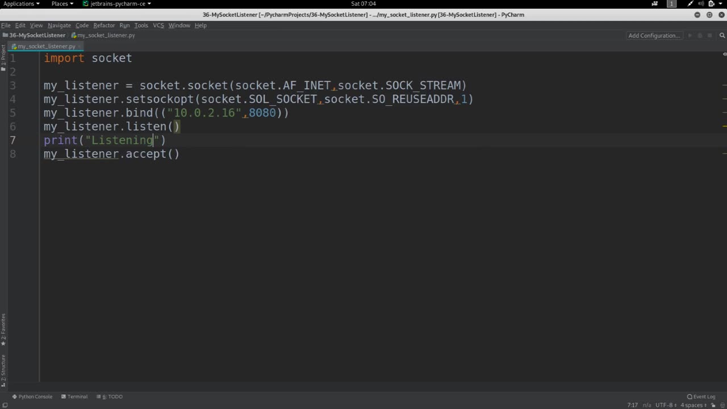
Task: Open the Places menu in top panel
Action: [62, 3]
